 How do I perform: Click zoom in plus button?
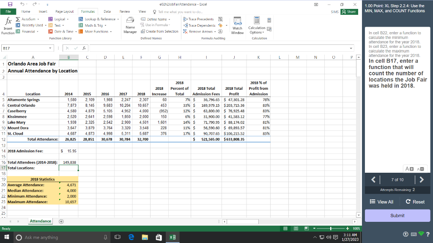(x=348, y=229)
